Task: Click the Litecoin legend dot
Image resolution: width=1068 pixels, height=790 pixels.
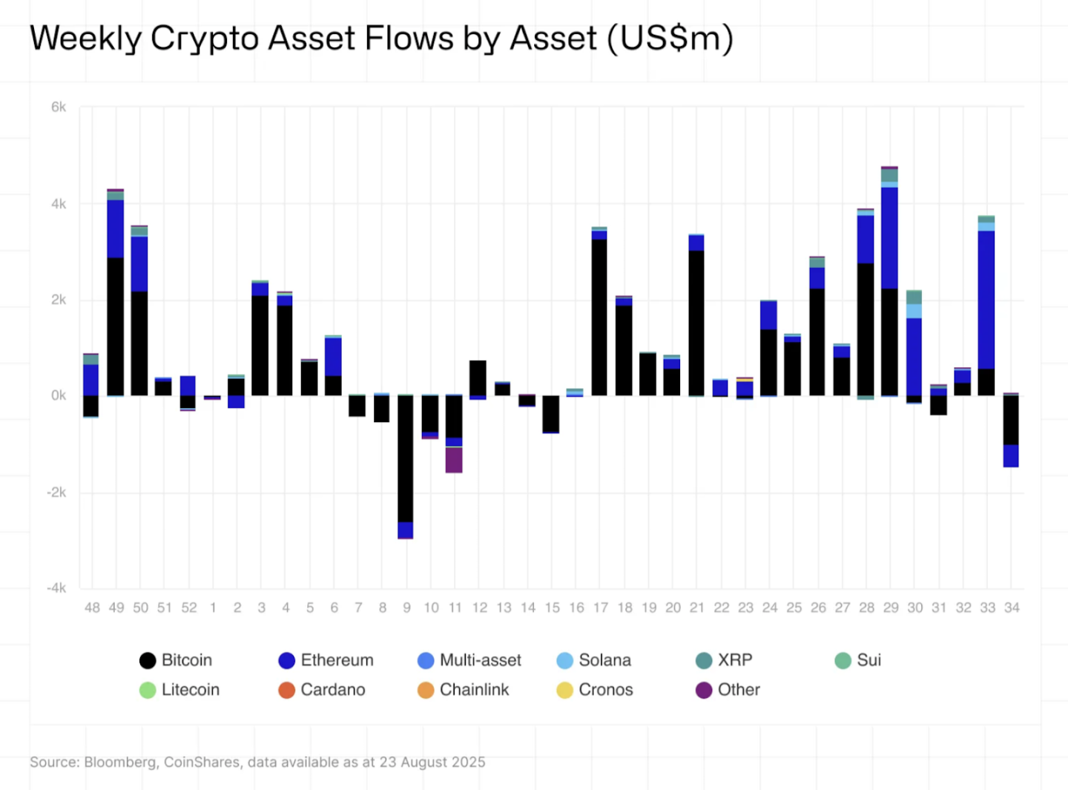Action: coord(148,690)
